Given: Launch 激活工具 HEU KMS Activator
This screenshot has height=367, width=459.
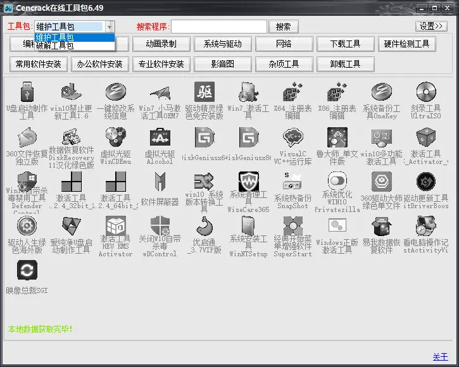Looking at the screenshot, I should 116,226.
